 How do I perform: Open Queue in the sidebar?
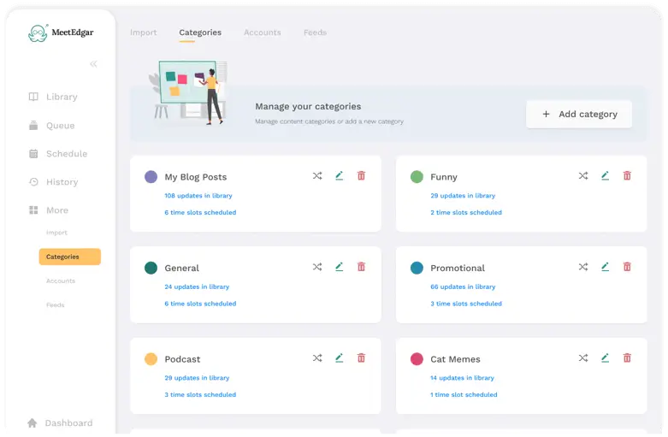click(x=51, y=125)
